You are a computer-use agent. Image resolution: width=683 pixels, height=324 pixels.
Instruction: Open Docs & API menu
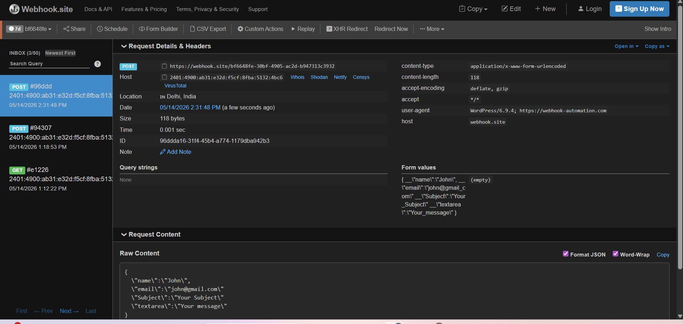[x=98, y=9]
